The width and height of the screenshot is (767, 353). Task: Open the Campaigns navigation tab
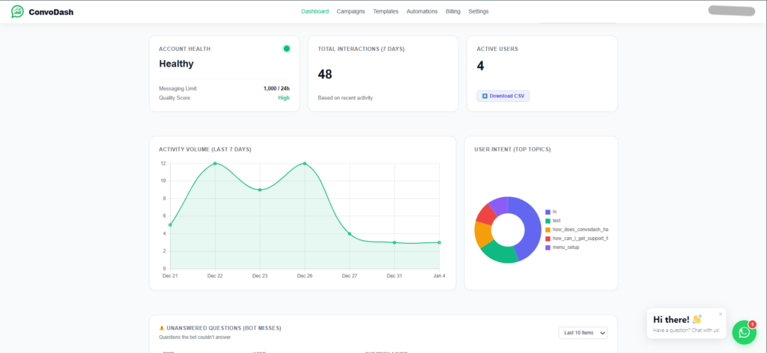(x=351, y=12)
